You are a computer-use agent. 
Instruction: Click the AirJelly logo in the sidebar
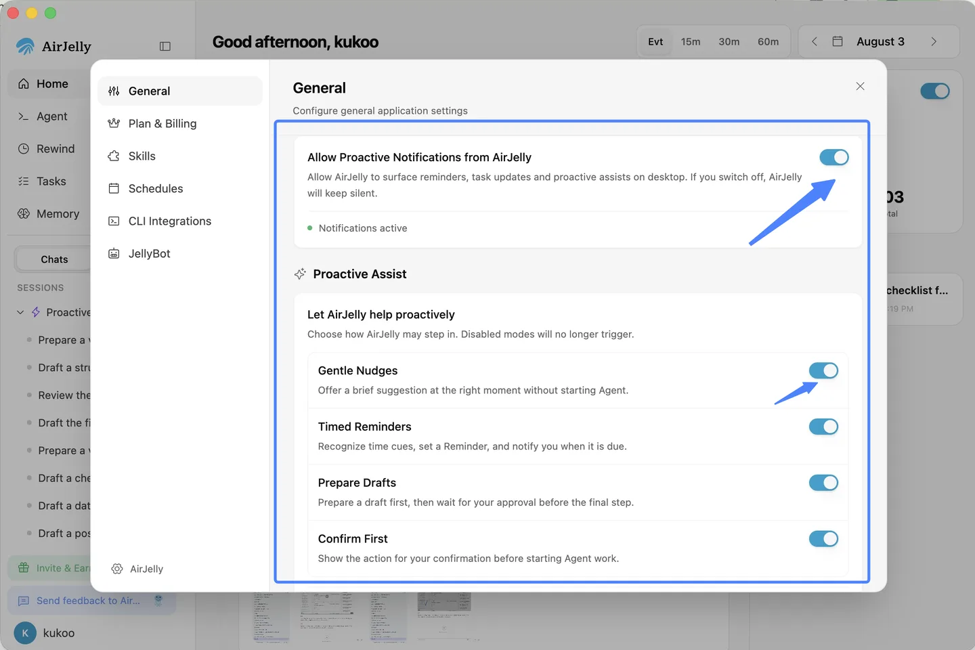(x=26, y=46)
